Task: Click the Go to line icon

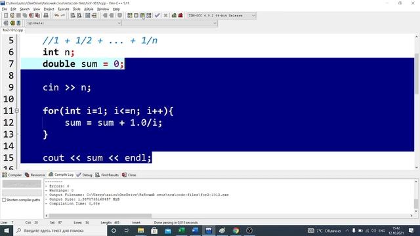Action: point(94,16)
